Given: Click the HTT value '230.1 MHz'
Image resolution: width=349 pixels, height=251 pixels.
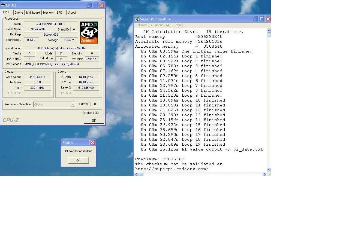Looking at the screenshot, I should pyautogui.click(x=37, y=88).
